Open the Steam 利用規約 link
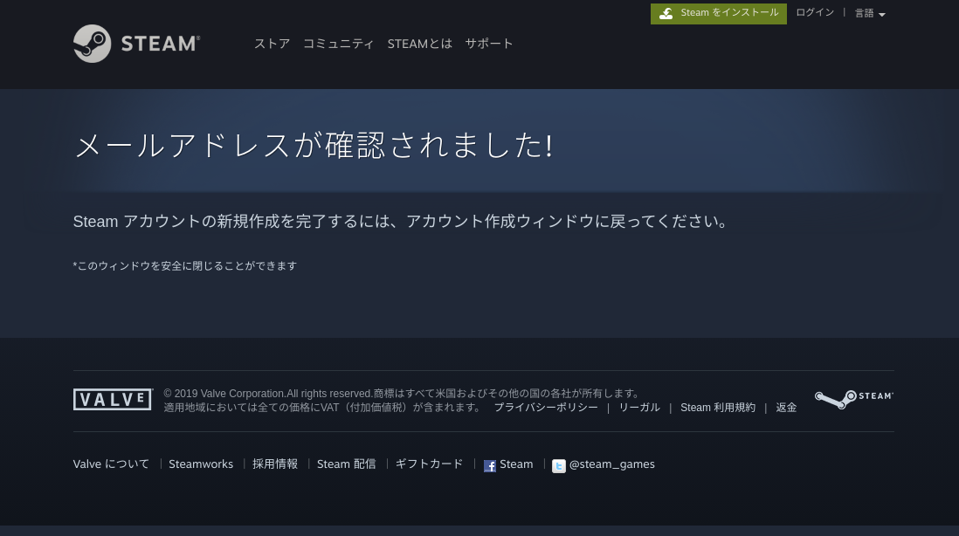The image size is (959, 536). click(x=718, y=408)
